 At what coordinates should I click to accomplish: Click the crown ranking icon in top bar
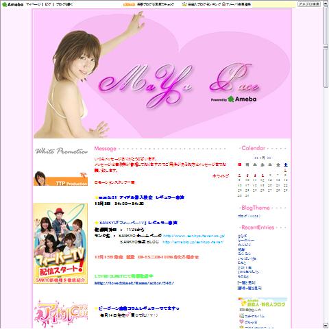point(184,4)
